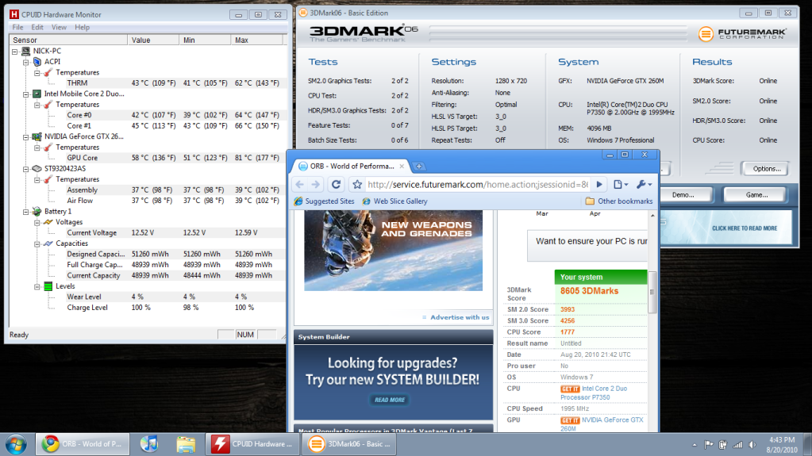Viewport: 812px width, 456px height.
Task: Switch to Chrome ORB taskbar button
Action: coord(83,444)
